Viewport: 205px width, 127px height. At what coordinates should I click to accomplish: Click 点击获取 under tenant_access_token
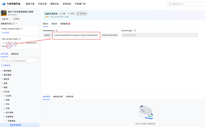coord(5,32)
